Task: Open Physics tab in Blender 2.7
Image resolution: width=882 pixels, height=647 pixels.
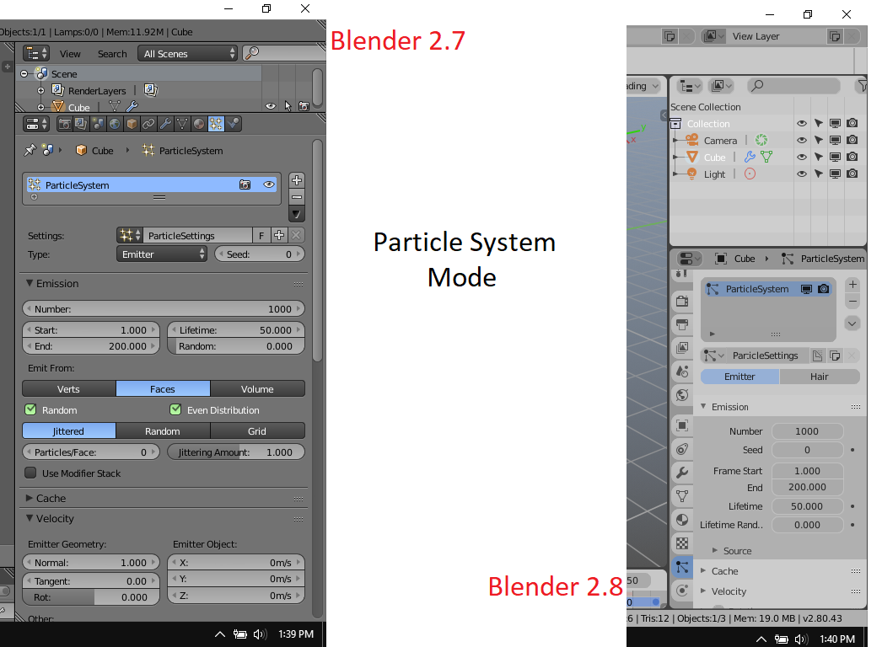Action: click(x=234, y=124)
